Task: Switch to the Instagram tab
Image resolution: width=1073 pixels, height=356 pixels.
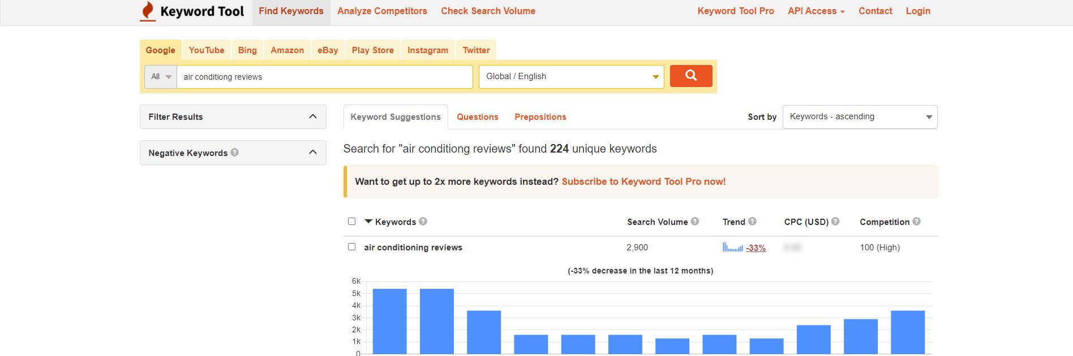Action: 428,50
